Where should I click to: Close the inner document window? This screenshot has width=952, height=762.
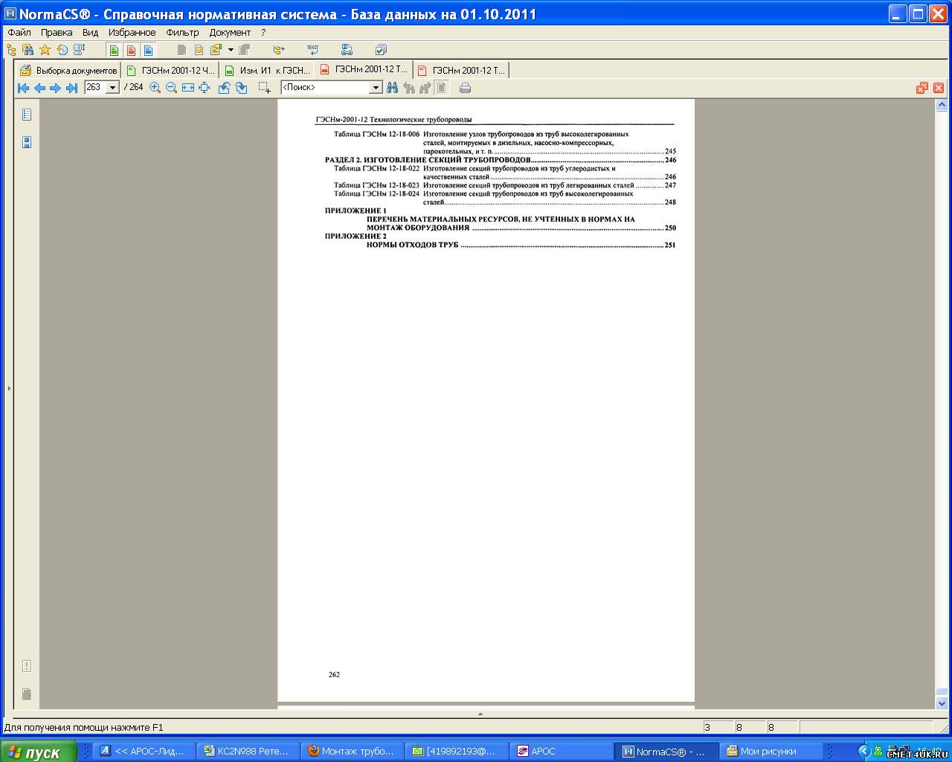click(x=939, y=88)
